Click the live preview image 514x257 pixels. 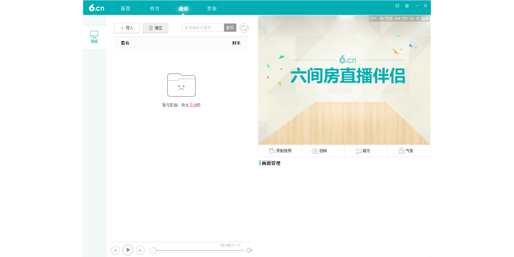(x=344, y=80)
